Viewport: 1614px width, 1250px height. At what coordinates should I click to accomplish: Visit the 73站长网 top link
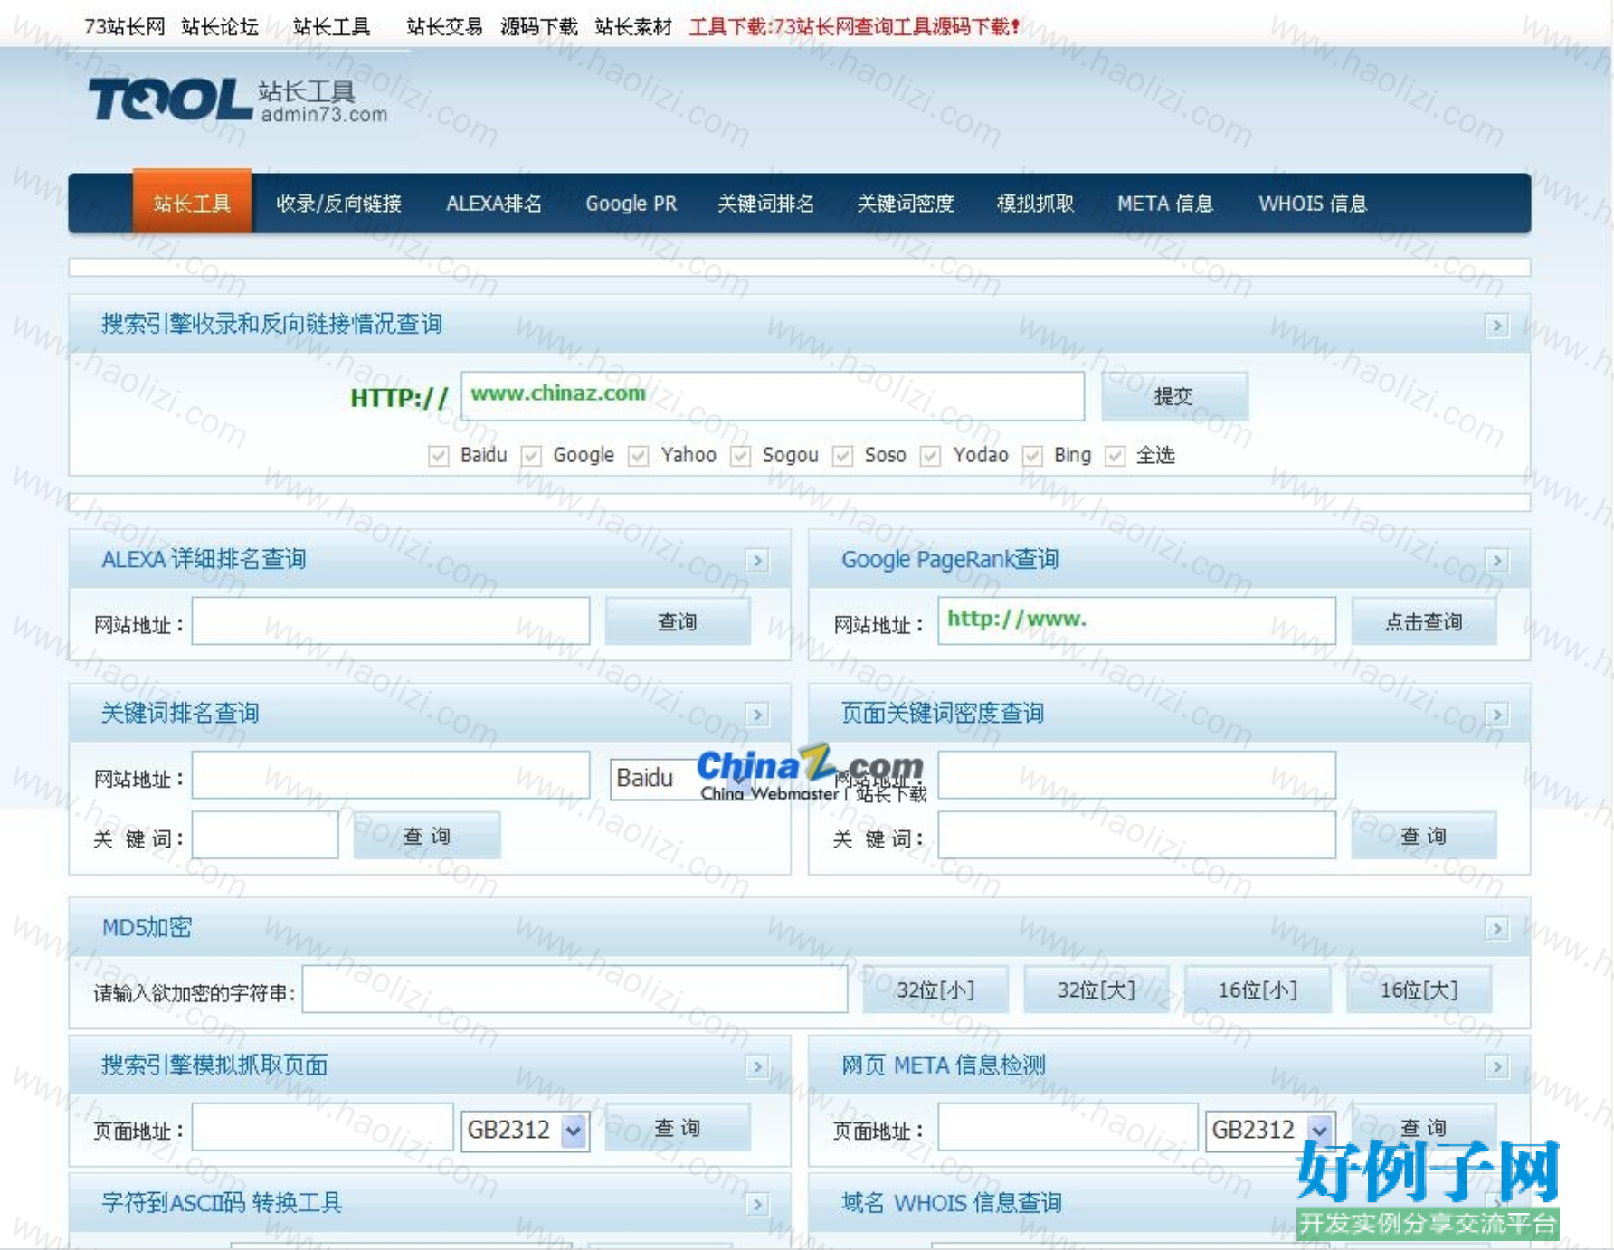125,26
